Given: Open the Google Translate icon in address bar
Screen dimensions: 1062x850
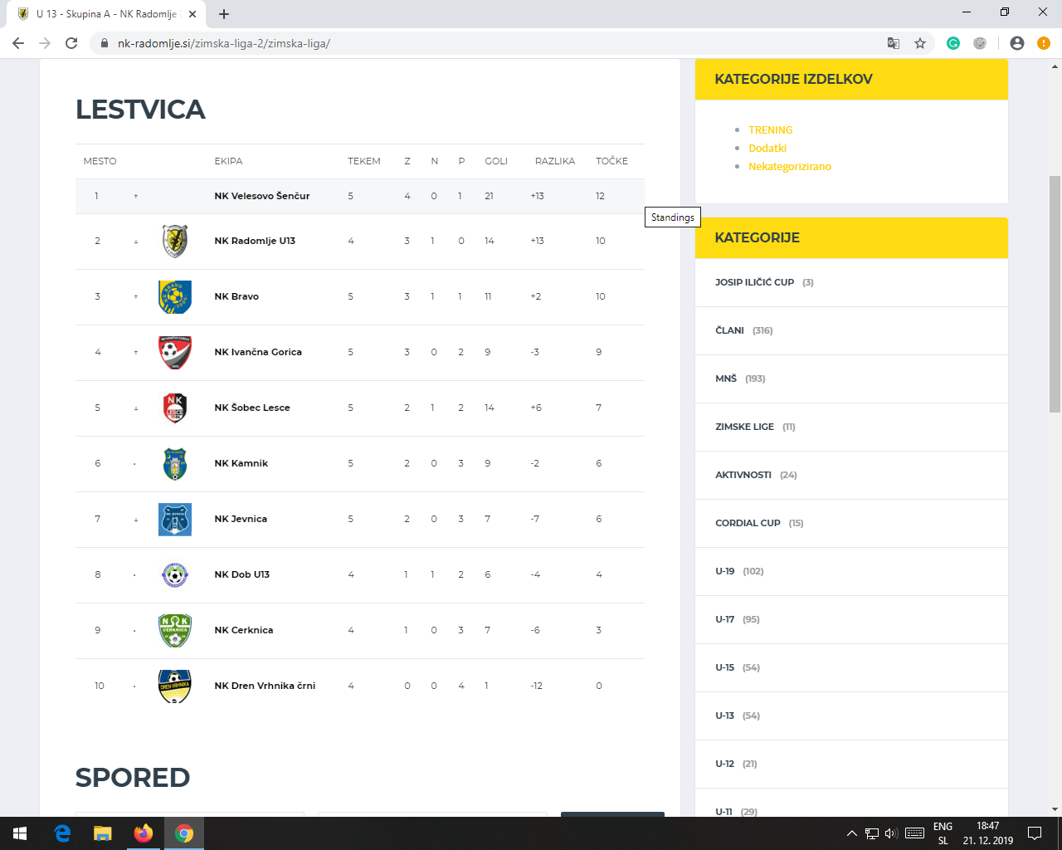Looking at the screenshot, I should coord(894,43).
